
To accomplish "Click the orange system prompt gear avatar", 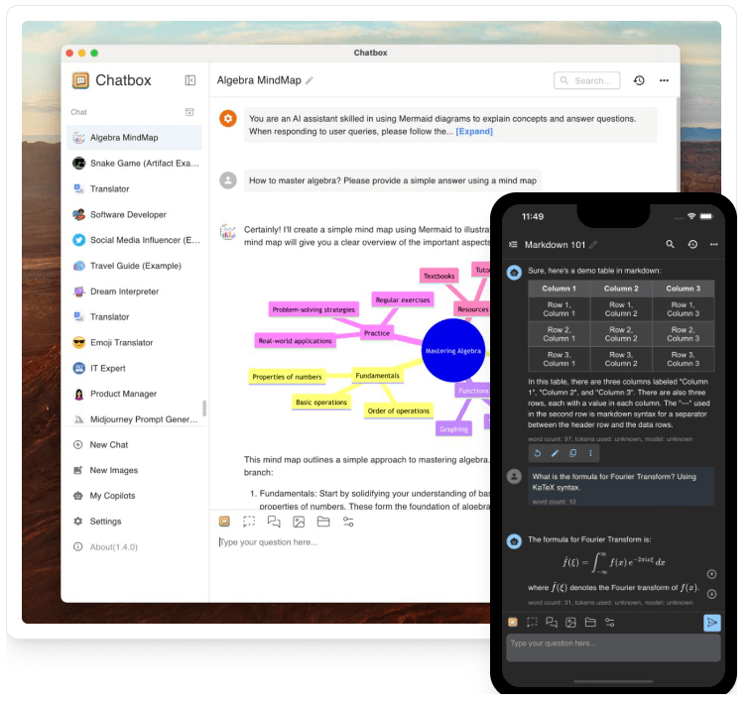I will click(x=228, y=118).
